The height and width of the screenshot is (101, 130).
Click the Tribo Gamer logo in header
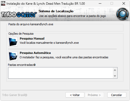tap(19, 14)
